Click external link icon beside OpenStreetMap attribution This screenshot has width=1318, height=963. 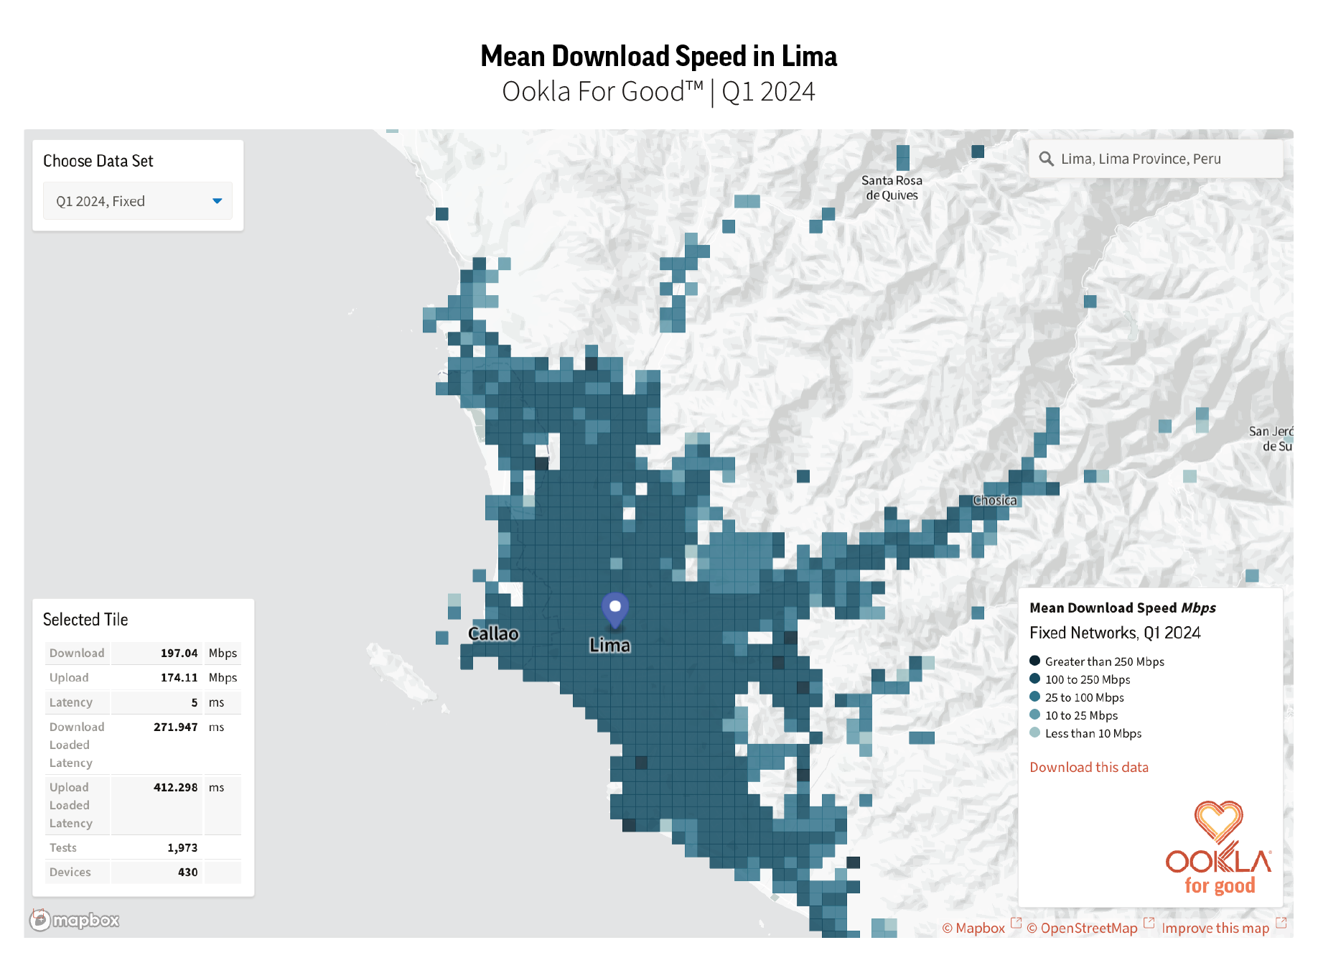1149,923
